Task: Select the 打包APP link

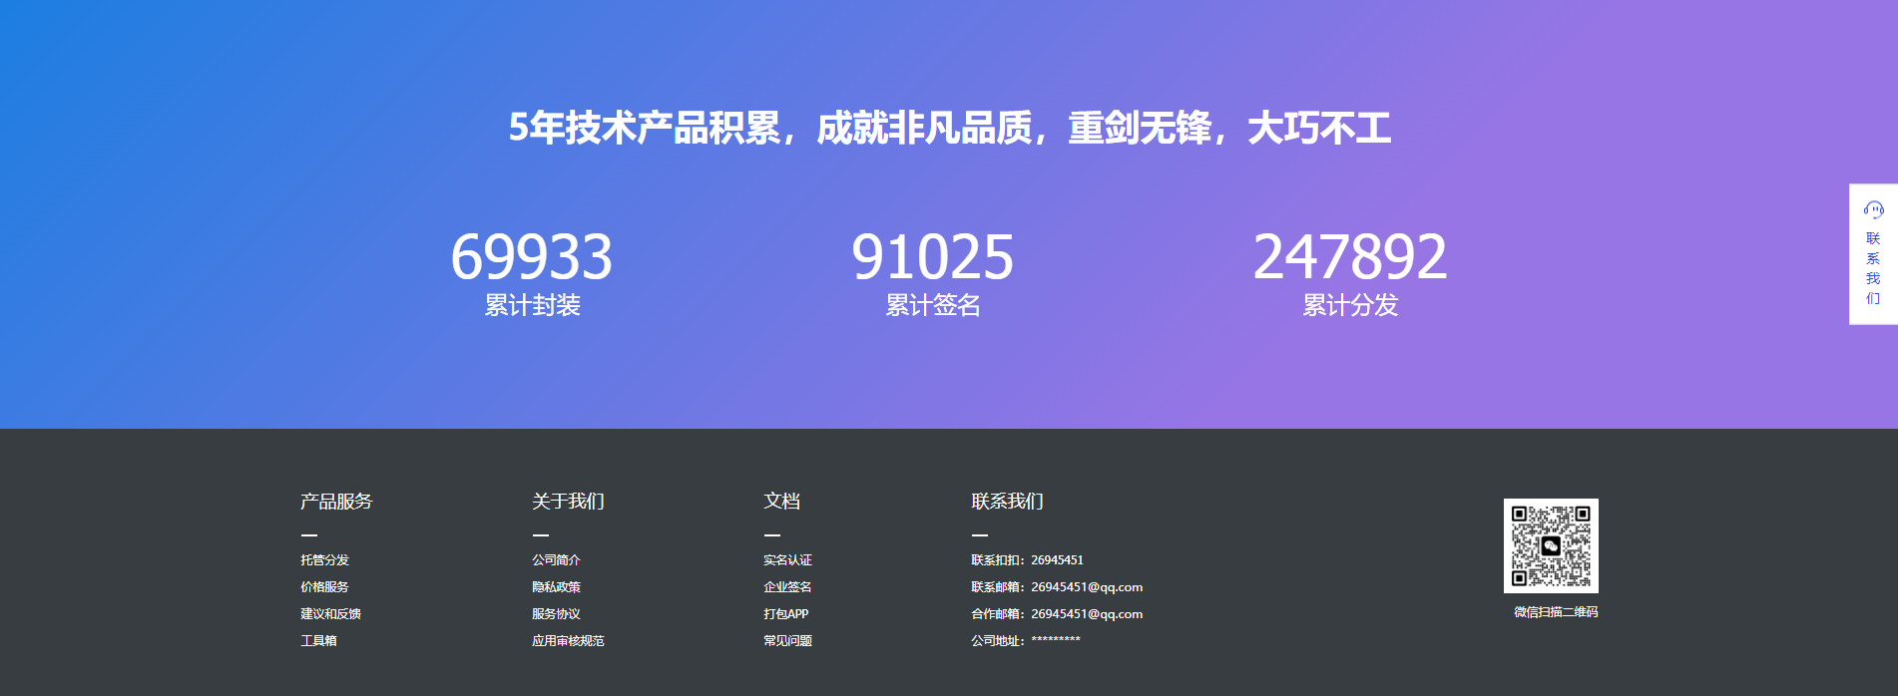Action: (x=785, y=614)
